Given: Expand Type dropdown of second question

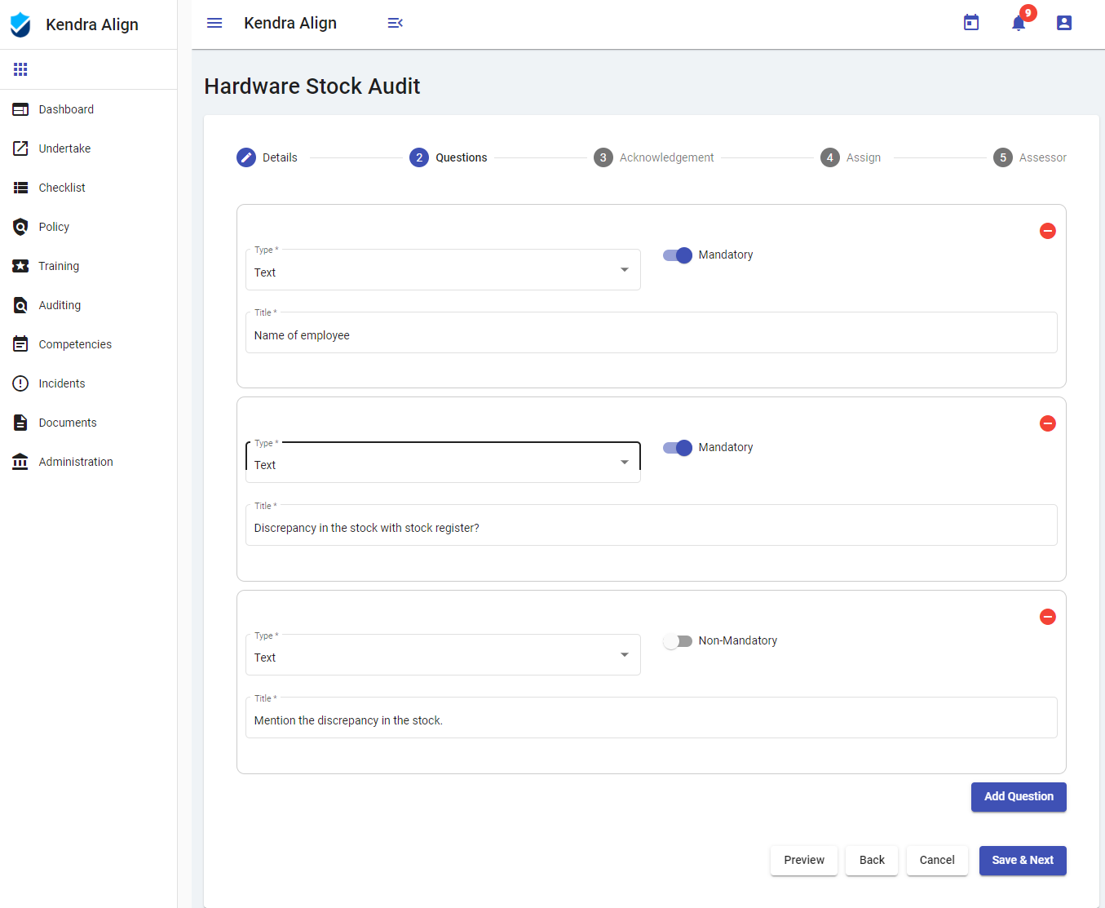Looking at the screenshot, I should tap(443, 464).
